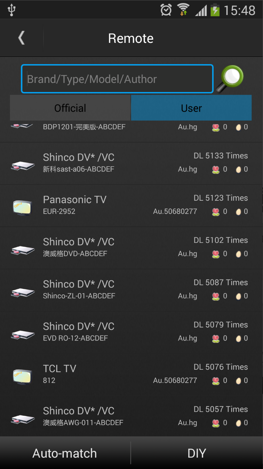Select the Panasonic TV EUR-2952 remote
The width and height of the screenshot is (263, 469).
point(131,206)
